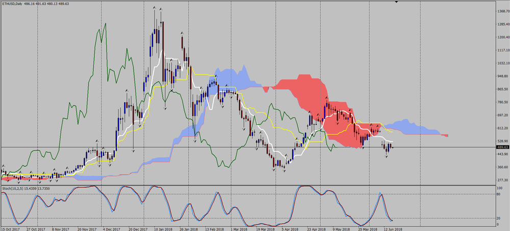The width and height of the screenshot is (510, 231).
Task: Click price scale value 360.60
Action: pos(503,167)
